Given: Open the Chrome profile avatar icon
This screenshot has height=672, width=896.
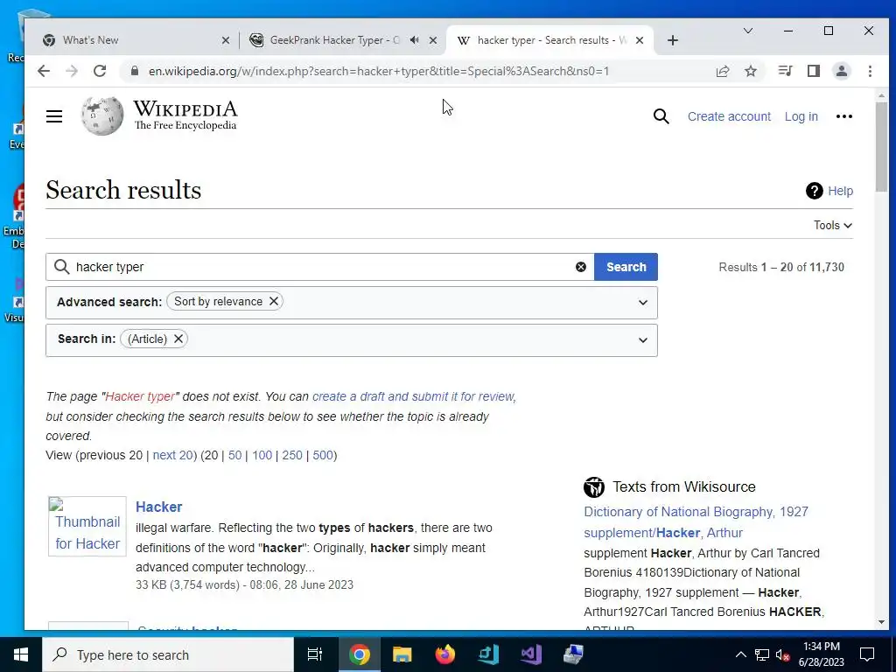Looking at the screenshot, I should (x=842, y=71).
